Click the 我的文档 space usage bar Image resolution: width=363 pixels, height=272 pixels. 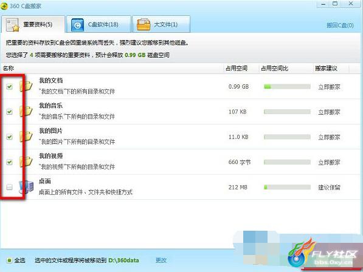[287, 87]
